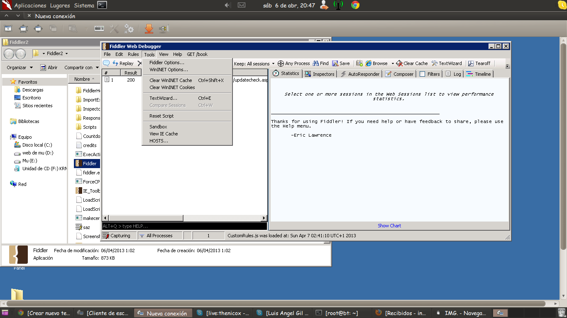Click the Show Chart link
The image size is (567, 318).
[x=389, y=226]
